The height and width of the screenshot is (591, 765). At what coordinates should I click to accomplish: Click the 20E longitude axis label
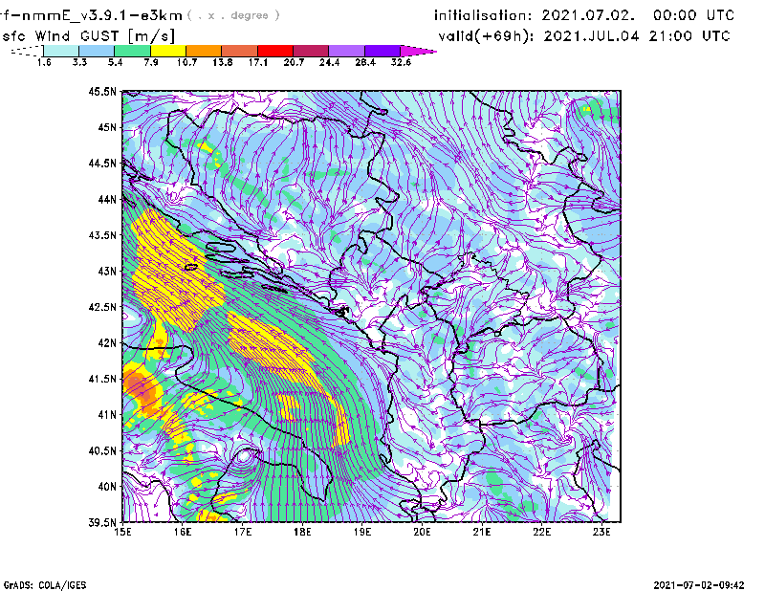click(x=422, y=532)
